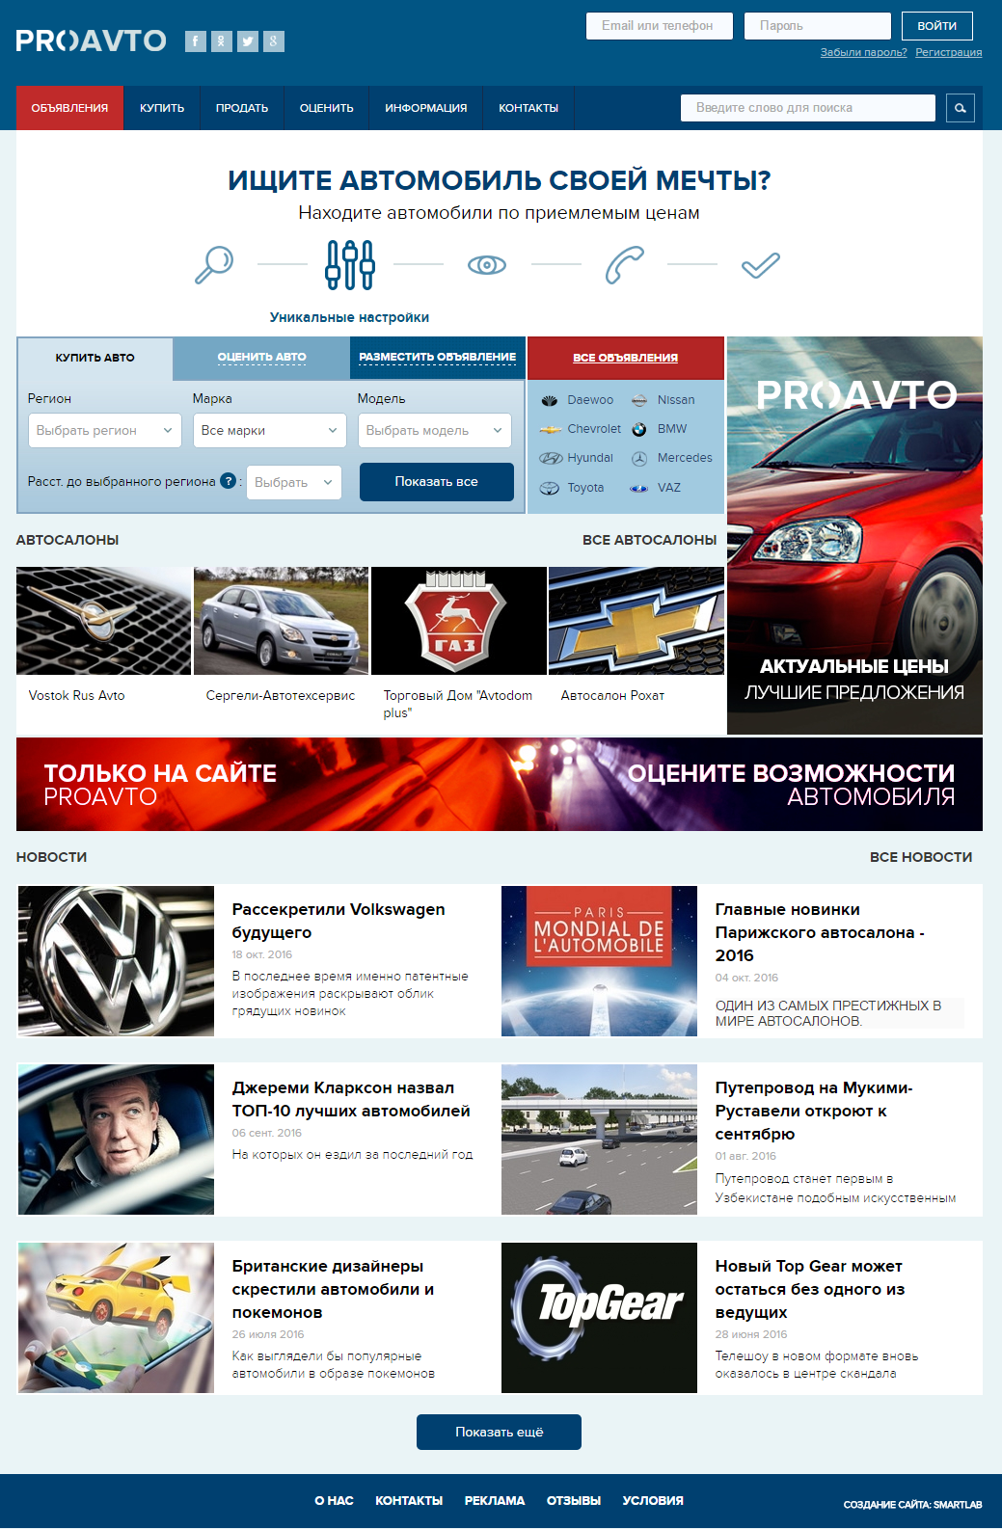Select Объявления in the main menu
This screenshot has height=1529, width=1002.
coord(69,108)
